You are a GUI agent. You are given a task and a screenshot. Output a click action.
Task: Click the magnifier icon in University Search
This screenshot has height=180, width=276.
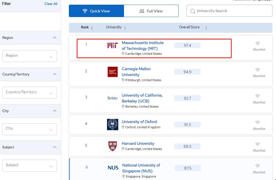tap(193, 11)
